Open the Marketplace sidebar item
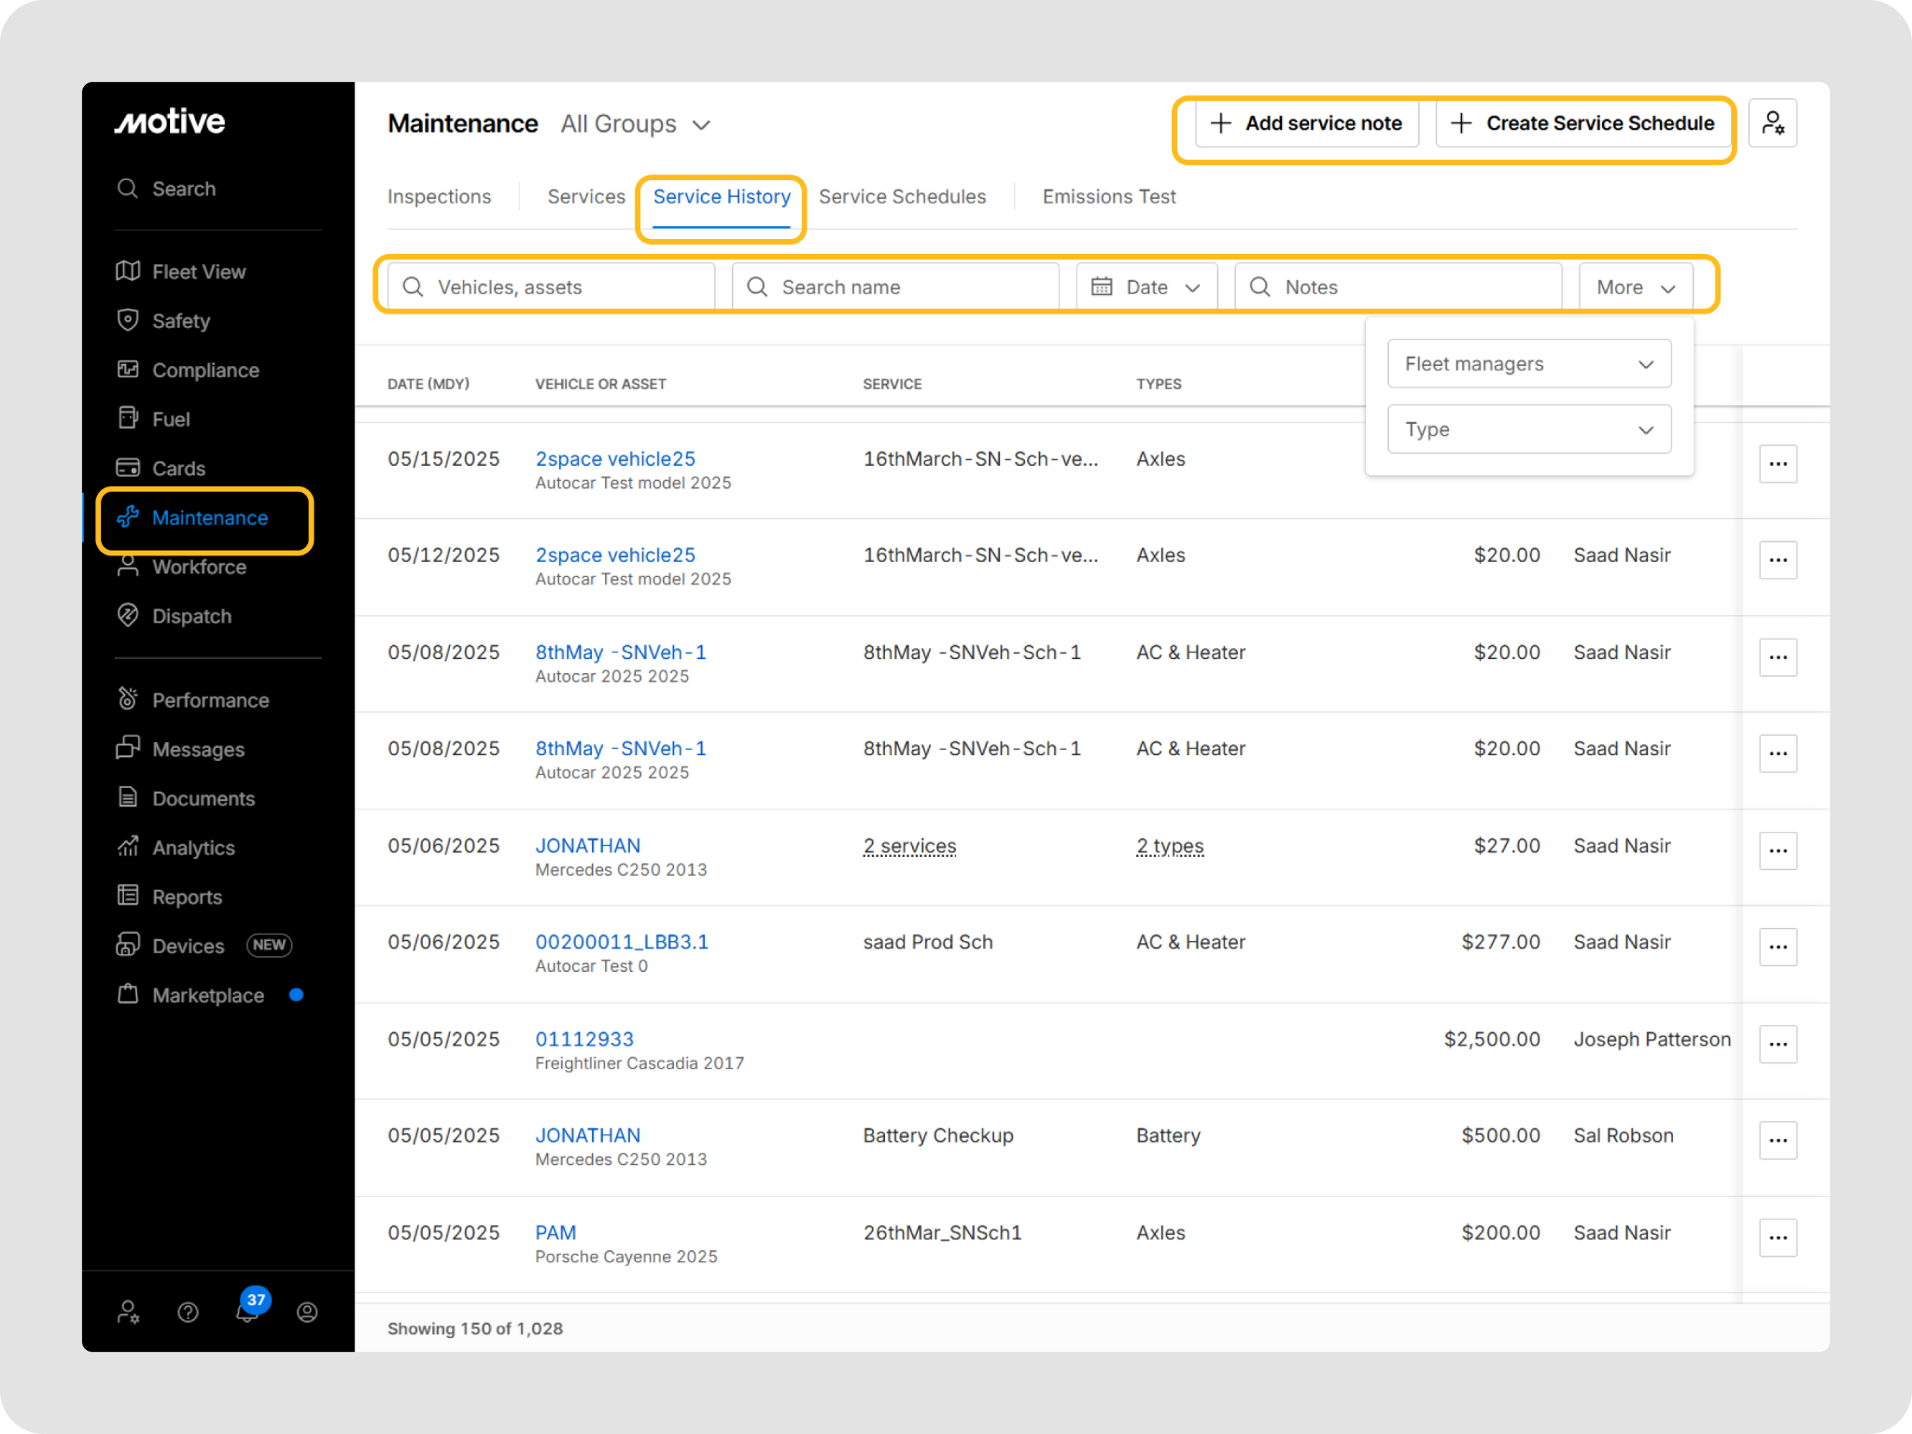This screenshot has height=1434, width=1912. tap(207, 995)
